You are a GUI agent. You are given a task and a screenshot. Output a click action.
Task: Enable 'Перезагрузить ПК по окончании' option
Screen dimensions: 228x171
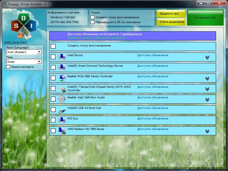pyautogui.click(x=92, y=22)
